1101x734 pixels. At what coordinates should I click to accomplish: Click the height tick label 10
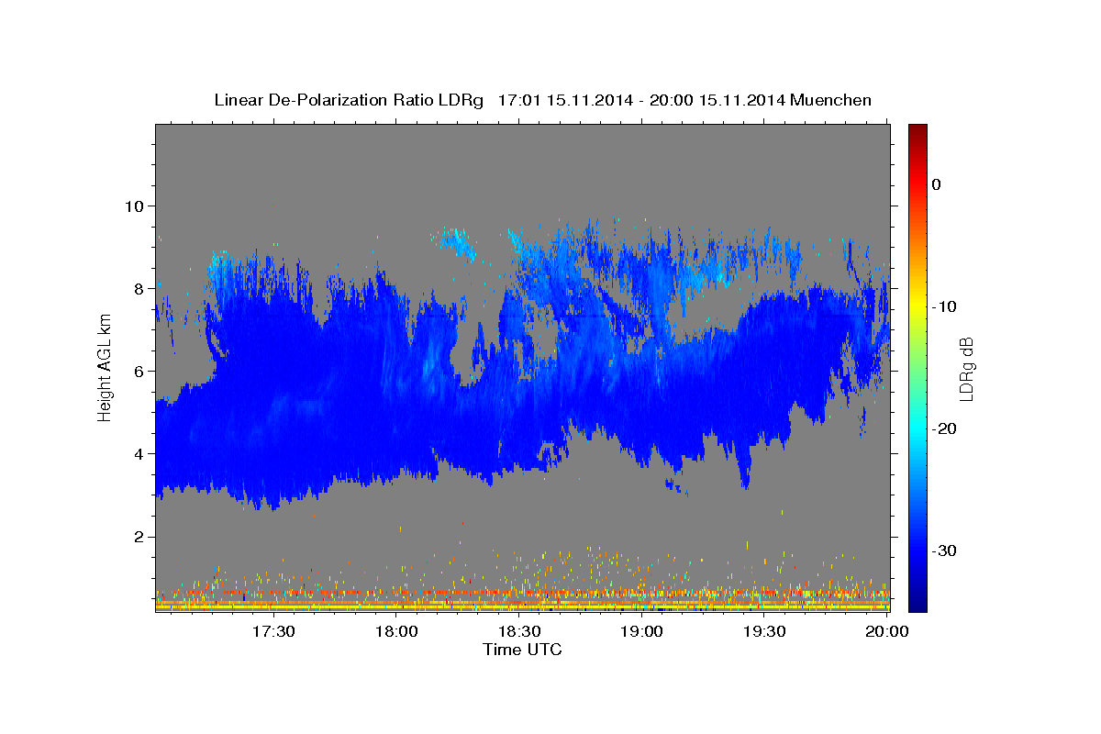(136, 206)
